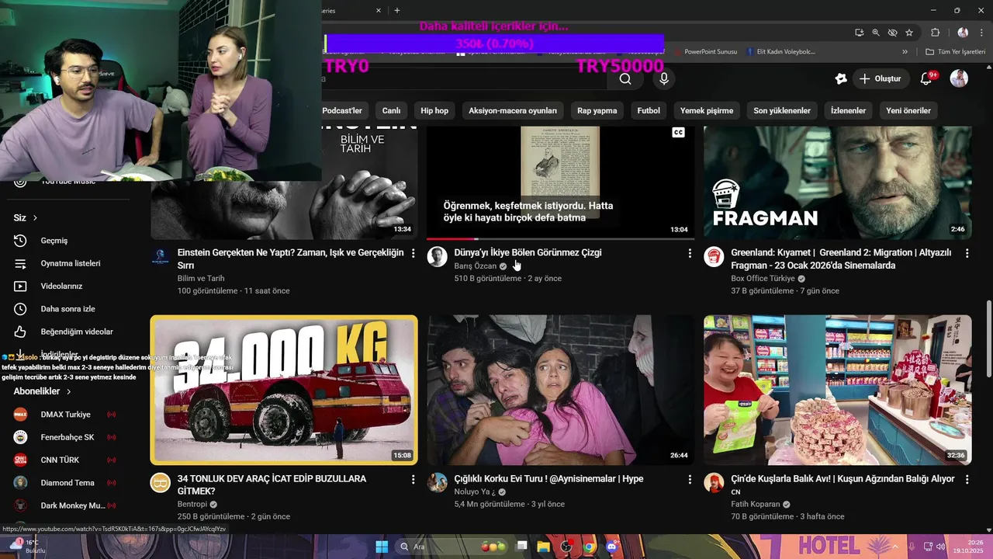
Task: Select the Yemek pişirme chip
Action: pyautogui.click(x=707, y=111)
